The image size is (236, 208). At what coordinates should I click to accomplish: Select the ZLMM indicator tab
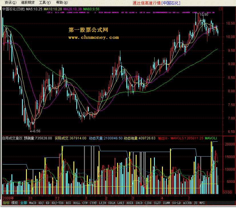coord(166,203)
